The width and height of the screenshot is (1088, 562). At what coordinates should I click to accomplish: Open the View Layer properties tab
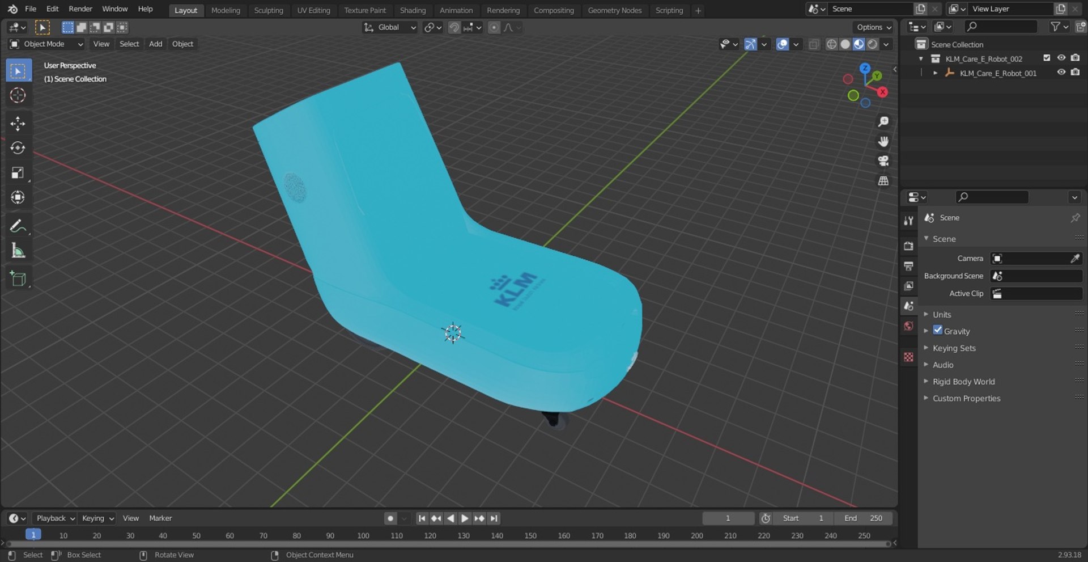909,286
